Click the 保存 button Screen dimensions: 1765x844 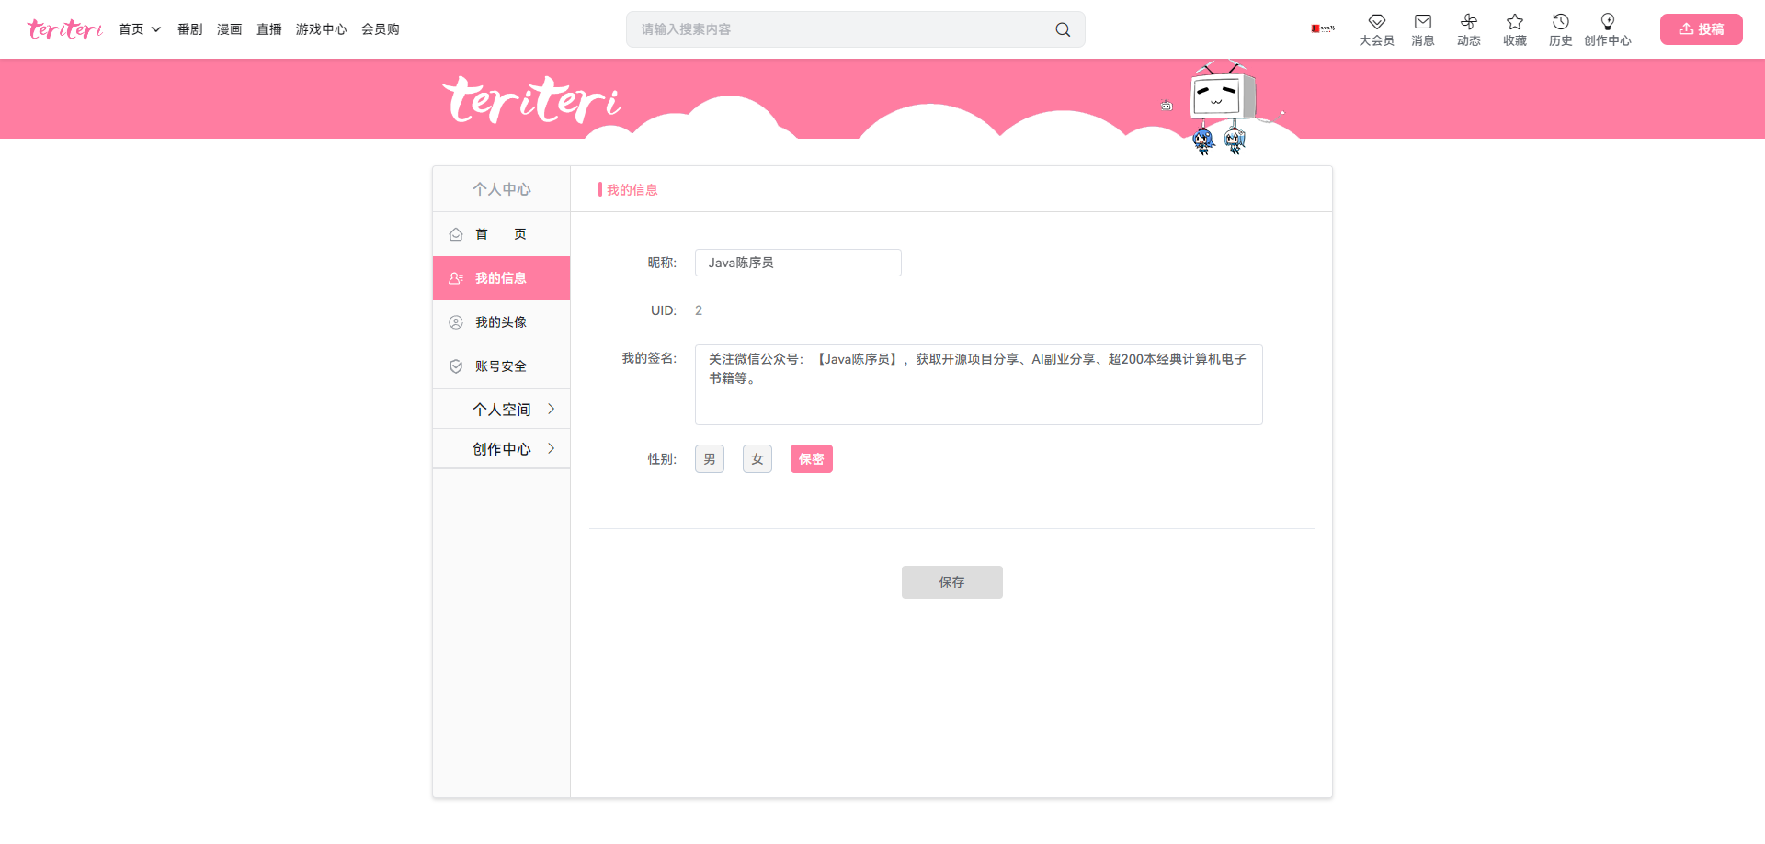coord(952,582)
